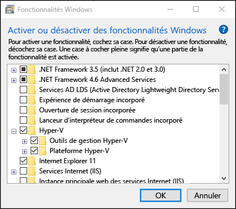The image size is (236, 209).
Task: Click folder icon beside Outils de gestion Hyper-V
Action: (x=43, y=141)
